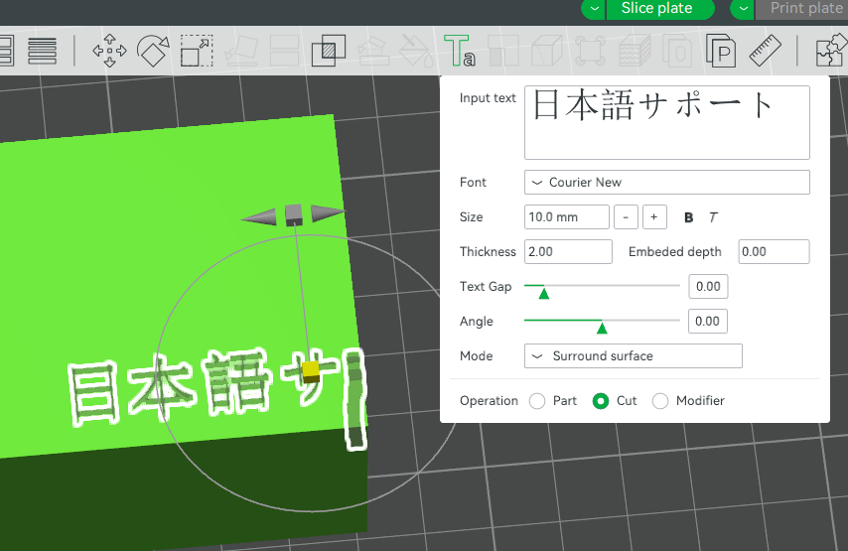Click the Embeded depth field showing 0.00
848x551 pixels.
(774, 251)
